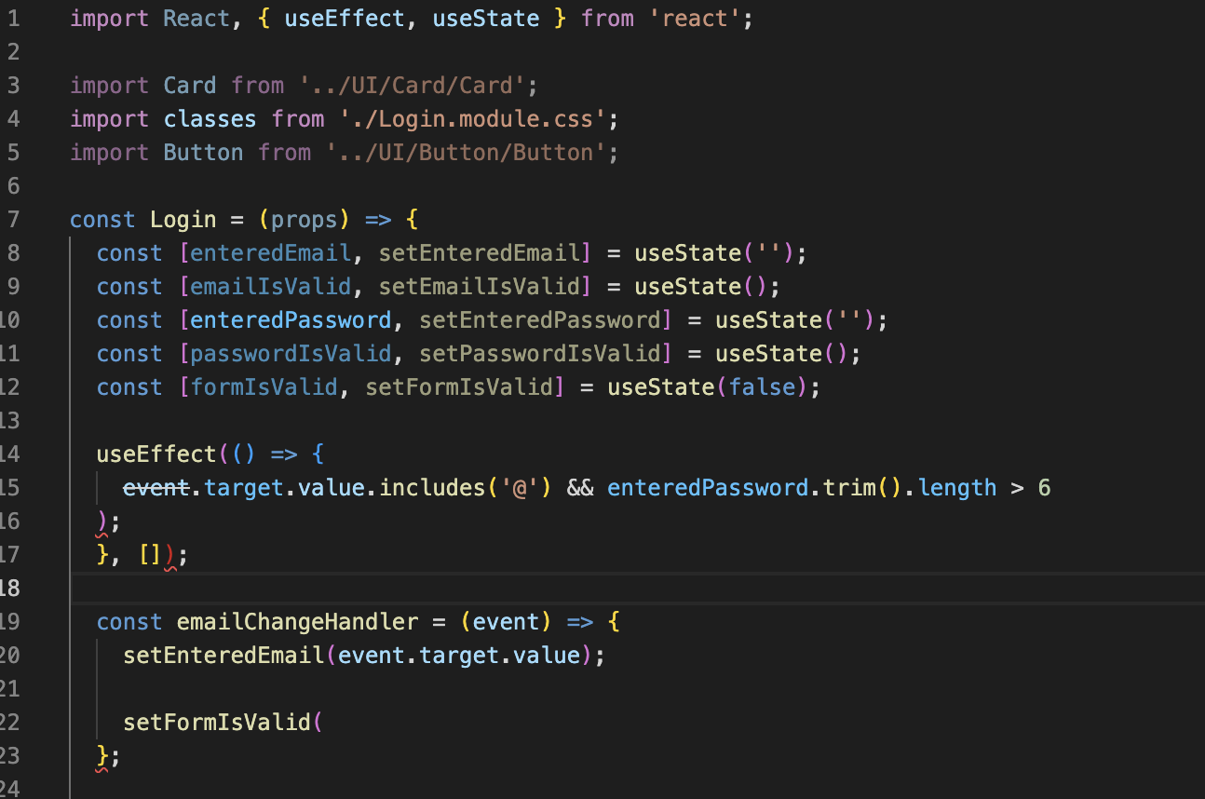Select the Button identifier after import on line 5
Image resolution: width=1205 pixels, height=799 pixels.
(x=204, y=153)
